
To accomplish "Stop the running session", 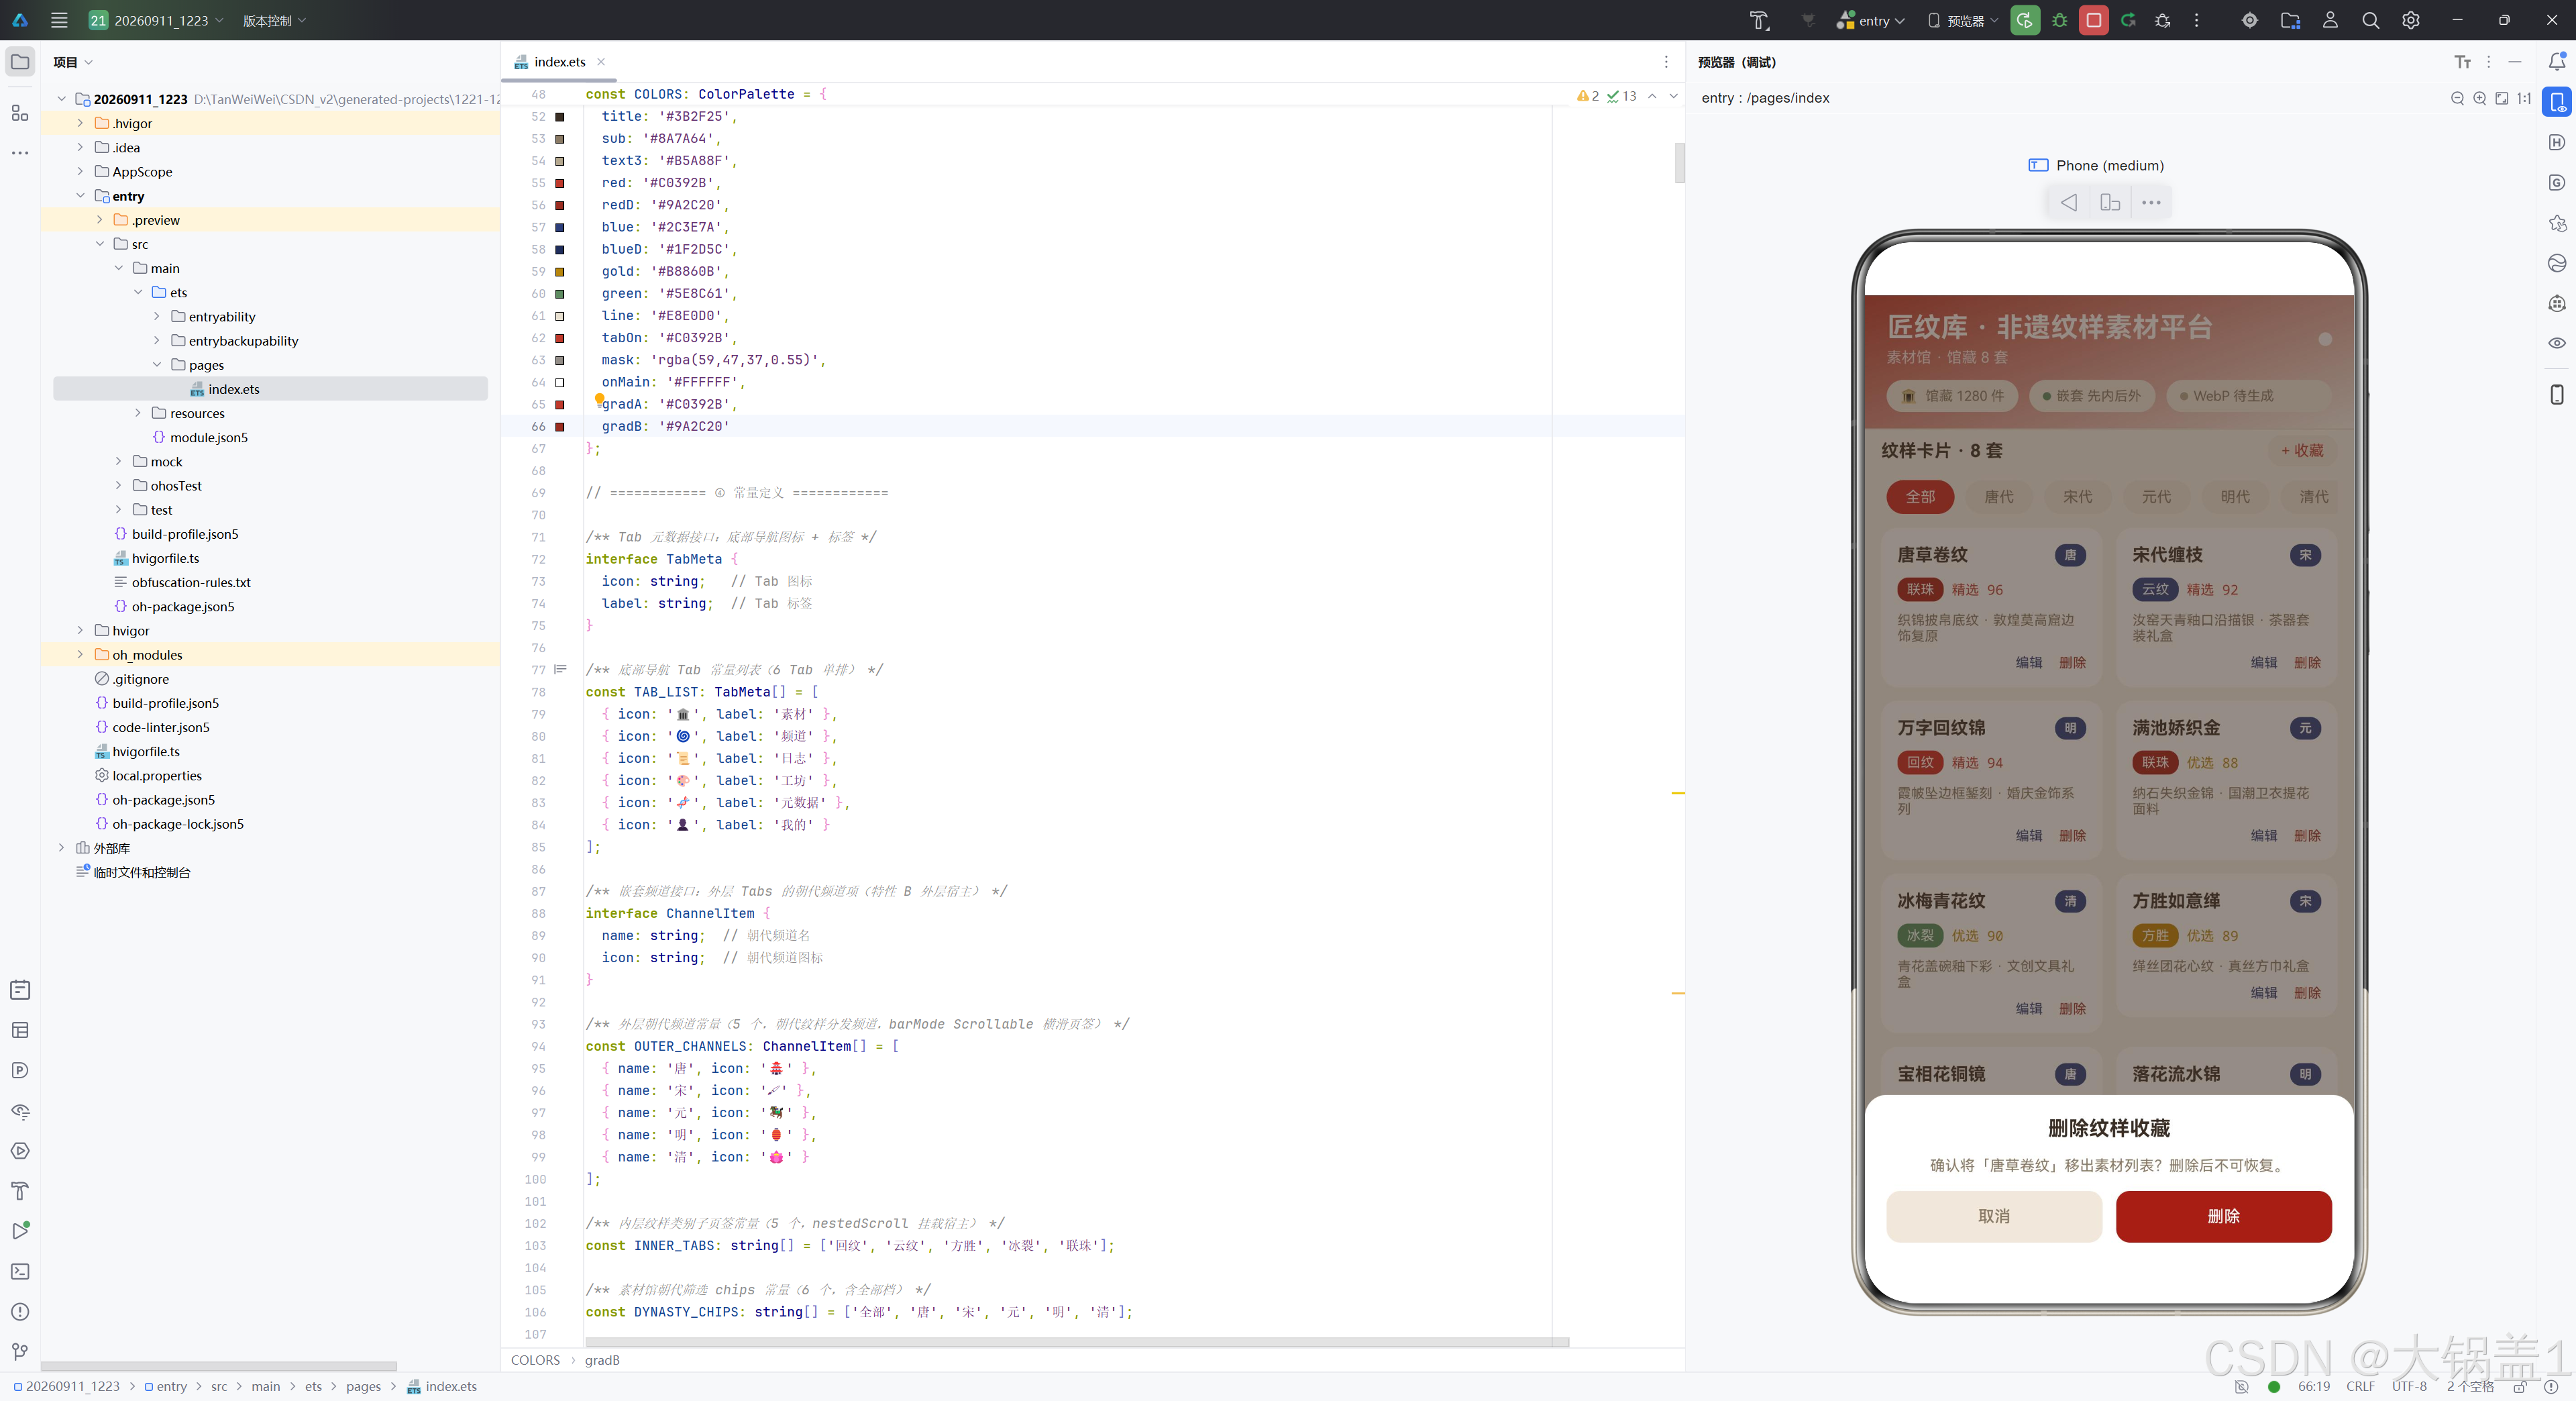I will pyautogui.click(x=2094, y=20).
